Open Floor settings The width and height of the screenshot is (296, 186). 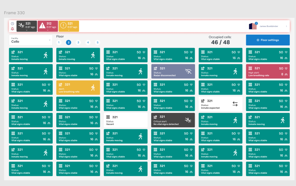click(268, 40)
